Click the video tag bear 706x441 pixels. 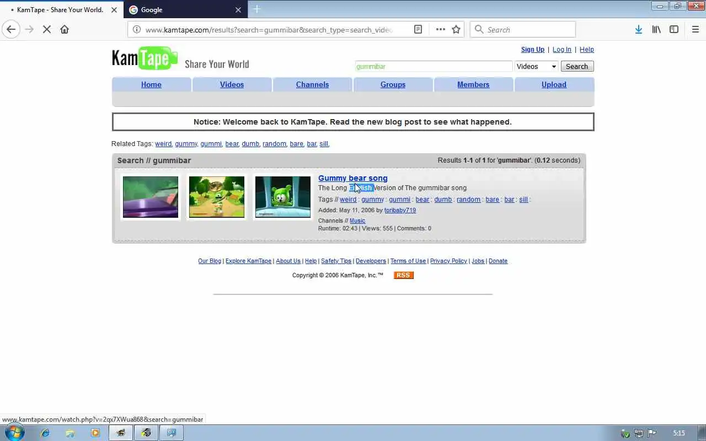point(422,200)
